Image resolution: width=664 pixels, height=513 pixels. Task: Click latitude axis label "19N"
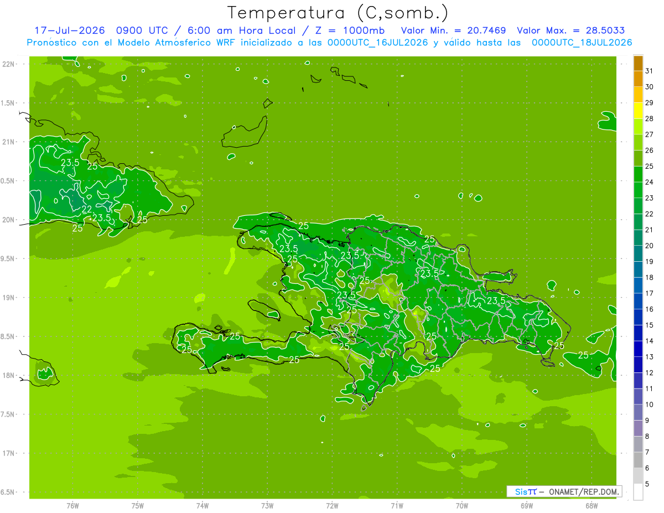tap(8, 298)
